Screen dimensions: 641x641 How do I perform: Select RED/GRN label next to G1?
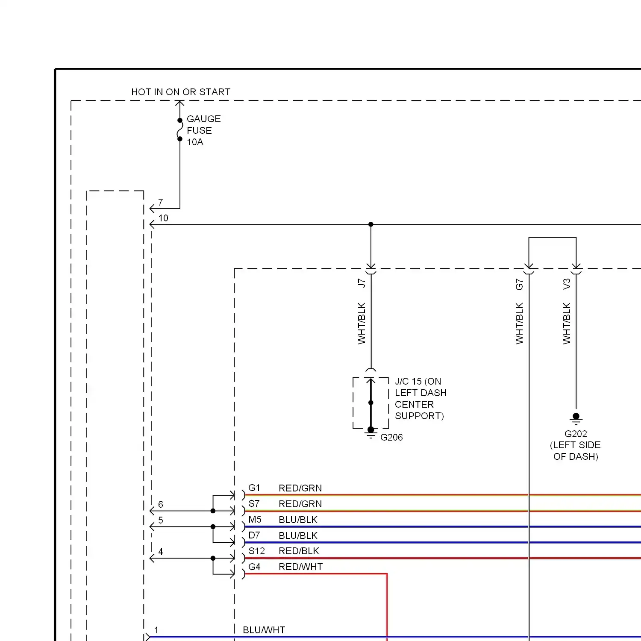(300, 488)
